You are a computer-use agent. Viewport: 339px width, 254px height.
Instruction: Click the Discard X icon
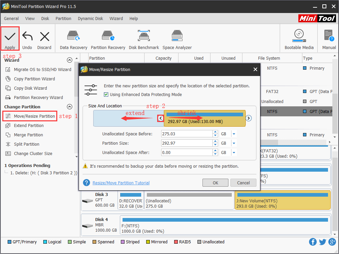(45, 36)
